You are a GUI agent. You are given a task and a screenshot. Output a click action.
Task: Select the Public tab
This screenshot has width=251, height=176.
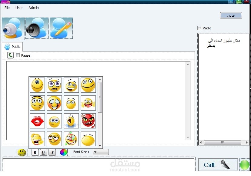point(12,47)
